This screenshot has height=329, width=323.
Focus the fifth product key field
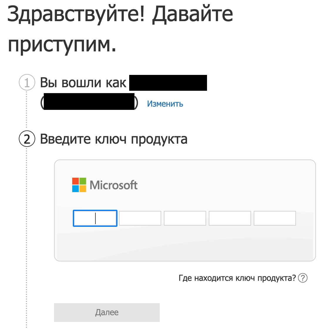[x=275, y=218]
